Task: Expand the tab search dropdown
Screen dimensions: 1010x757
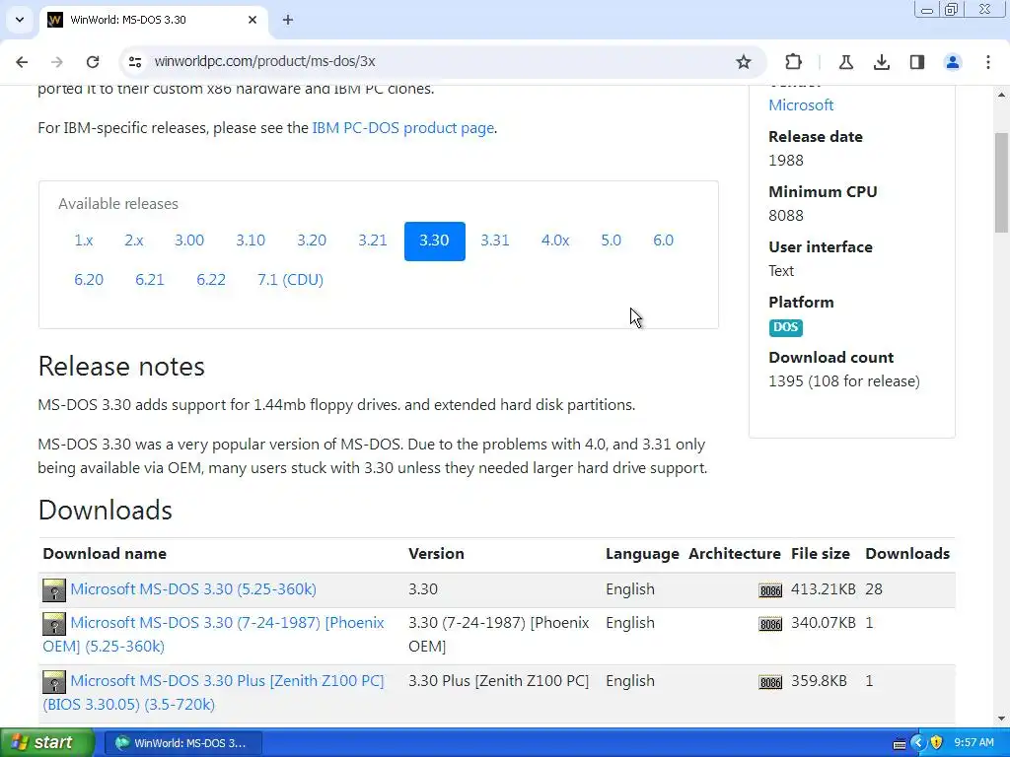Action: tap(20, 20)
